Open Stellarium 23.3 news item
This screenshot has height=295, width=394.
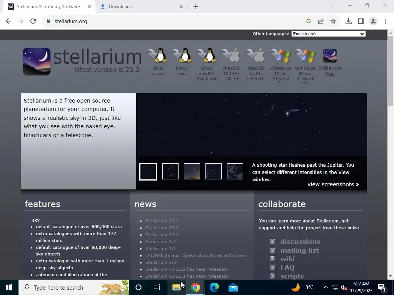coord(162,221)
